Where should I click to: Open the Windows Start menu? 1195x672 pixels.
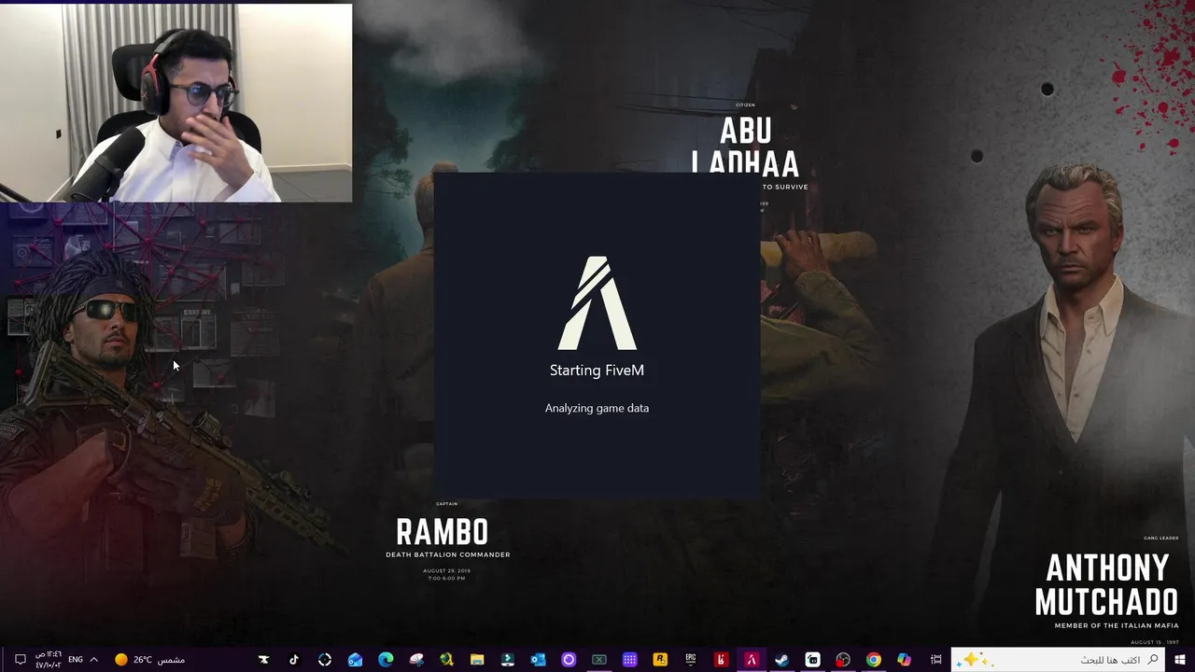click(1180, 659)
